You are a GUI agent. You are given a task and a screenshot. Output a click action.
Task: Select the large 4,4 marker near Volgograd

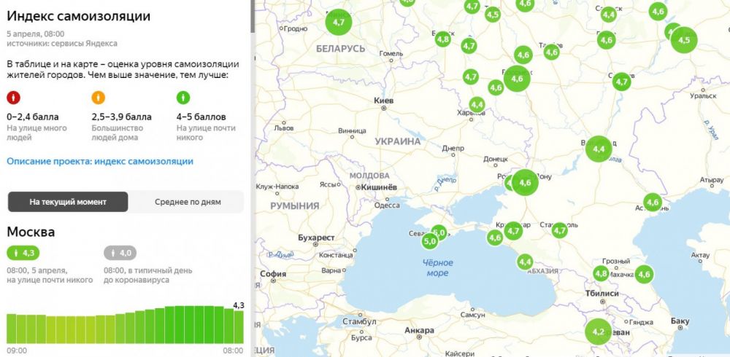599,149
